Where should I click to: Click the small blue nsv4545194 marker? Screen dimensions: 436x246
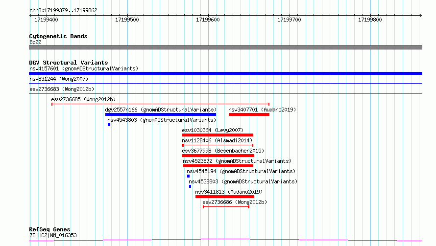(188, 176)
